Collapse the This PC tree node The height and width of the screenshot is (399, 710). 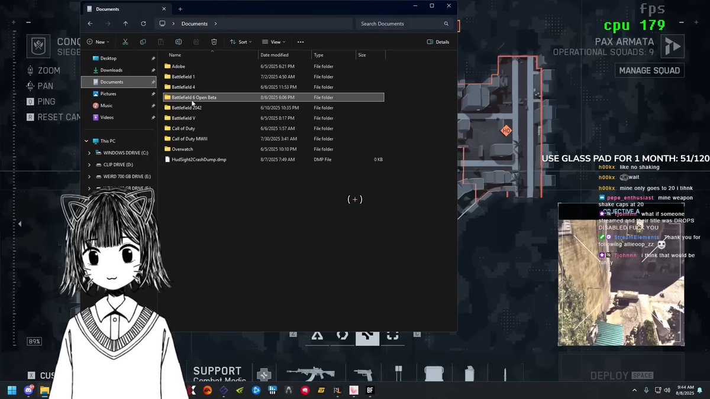[86, 141]
